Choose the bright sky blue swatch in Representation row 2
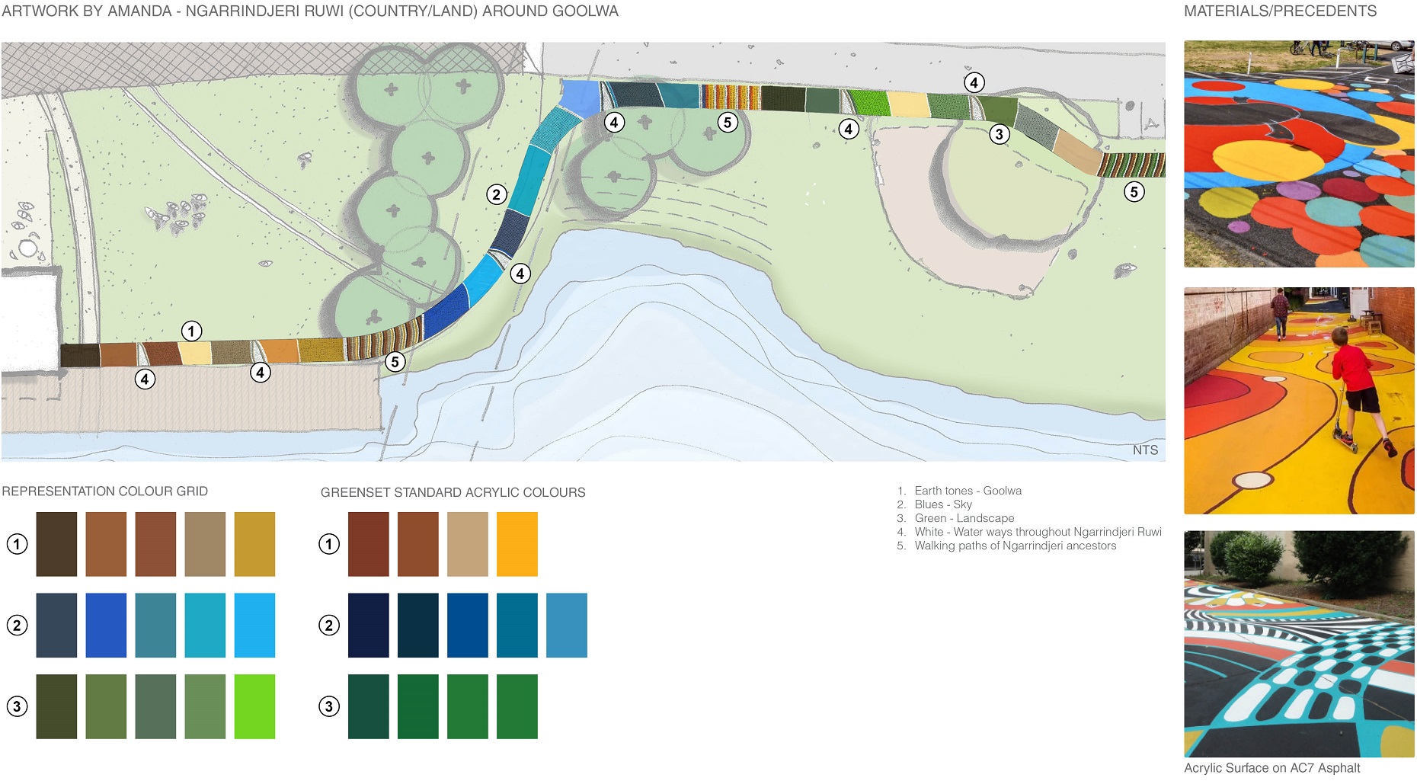Viewport: 1417px width, 781px height. [254, 626]
